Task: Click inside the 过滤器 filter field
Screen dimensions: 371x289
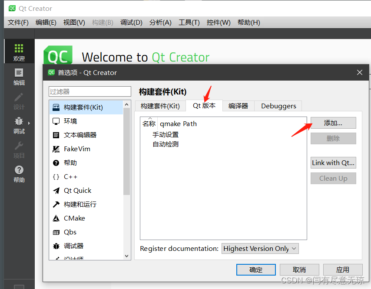Action: pyautogui.click(x=89, y=91)
